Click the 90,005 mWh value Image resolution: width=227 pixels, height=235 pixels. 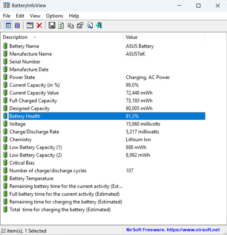pyautogui.click(x=139, y=108)
